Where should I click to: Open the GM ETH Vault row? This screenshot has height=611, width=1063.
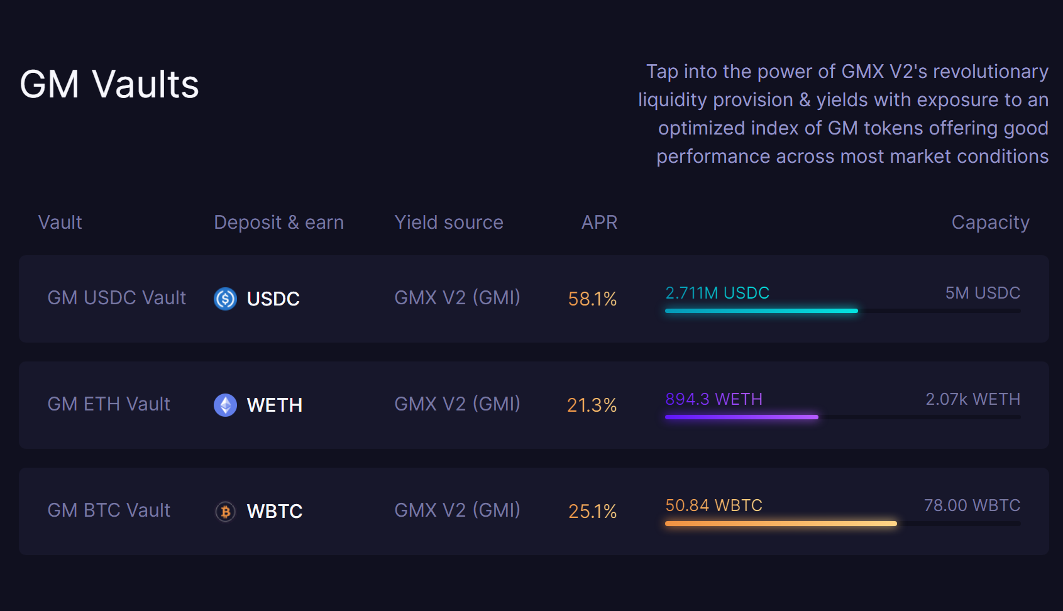pyautogui.click(x=109, y=404)
